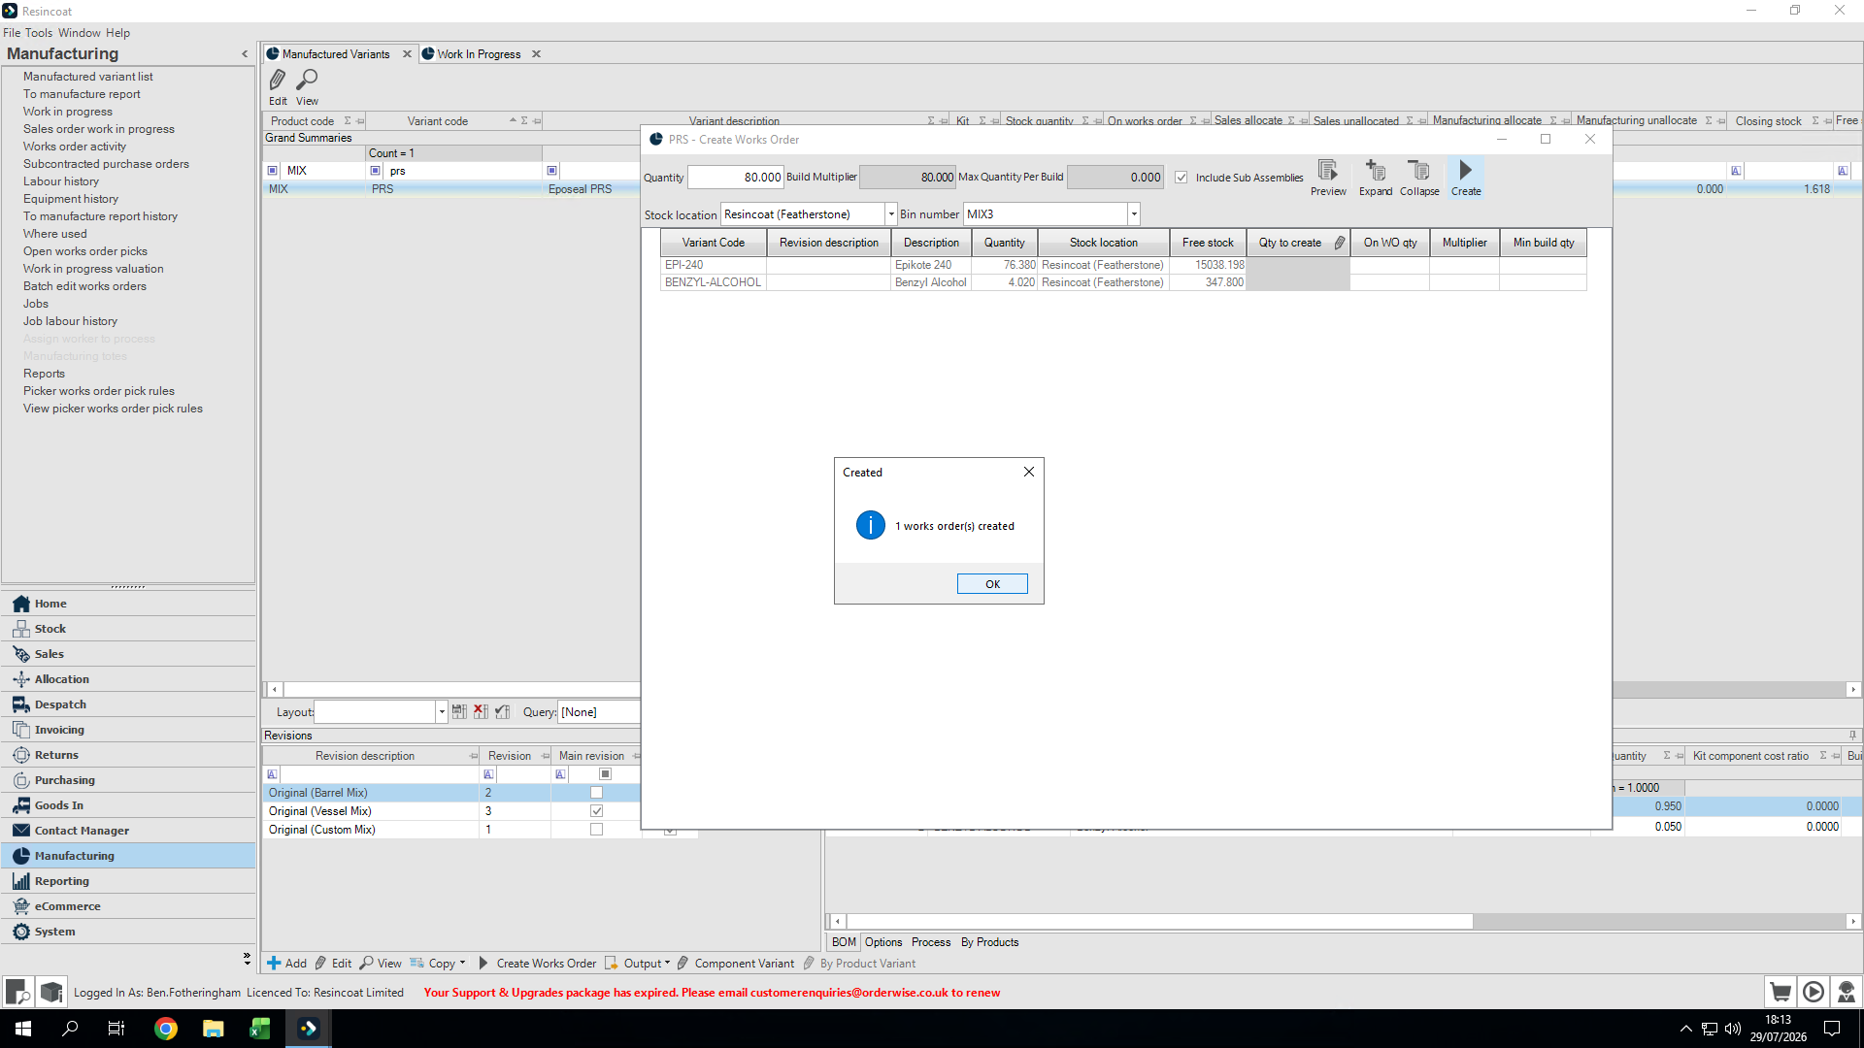The height and width of the screenshot is (1048, 1864).
Task: Go to the Reporting module
Action: 129,881
